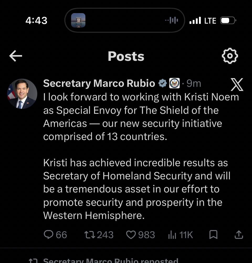The width and height of the screenshot is (252, 263).
Task: Tap the X logo icon on the post
Action: click(x=237, y=84)
